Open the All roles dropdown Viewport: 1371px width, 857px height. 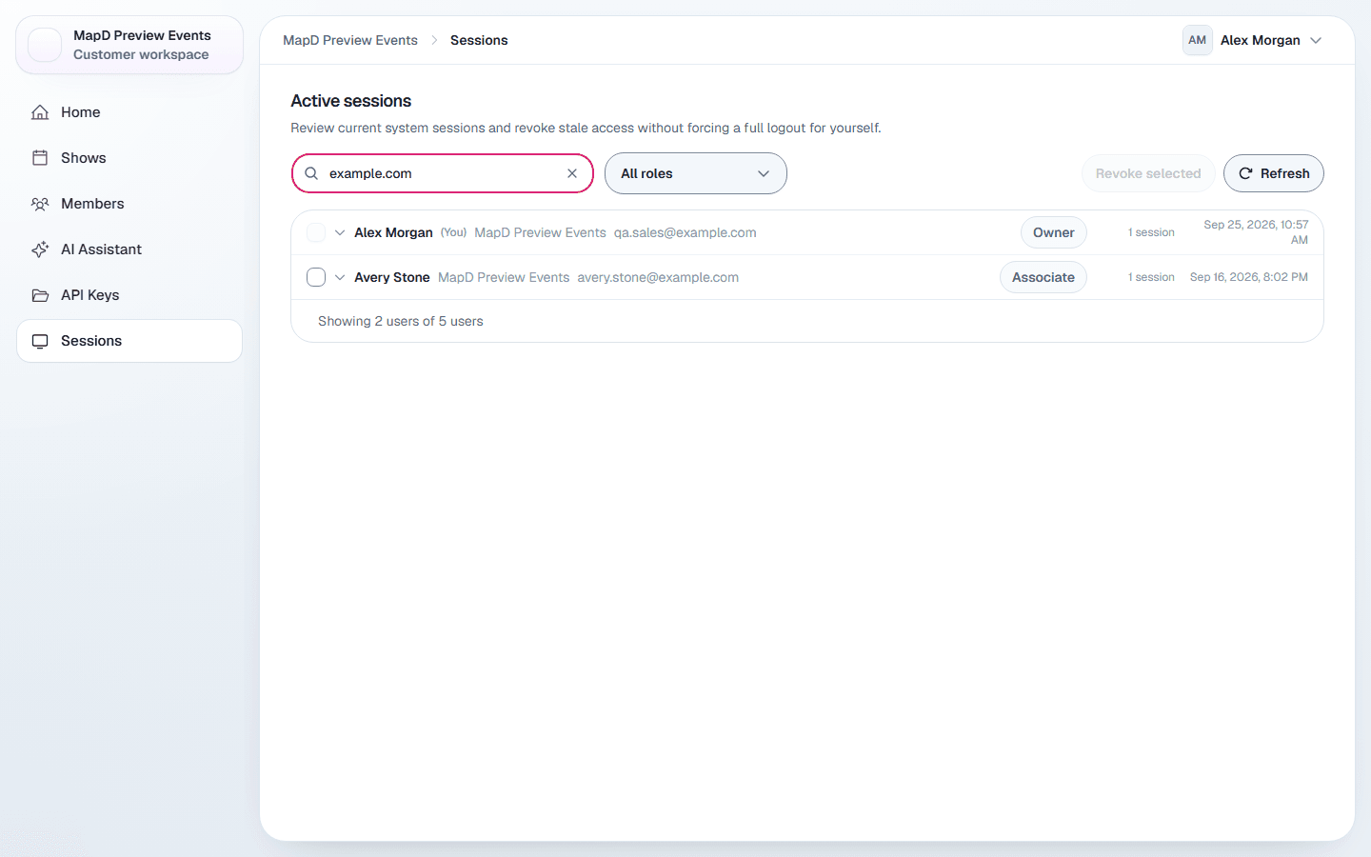[x=696, y=173]
